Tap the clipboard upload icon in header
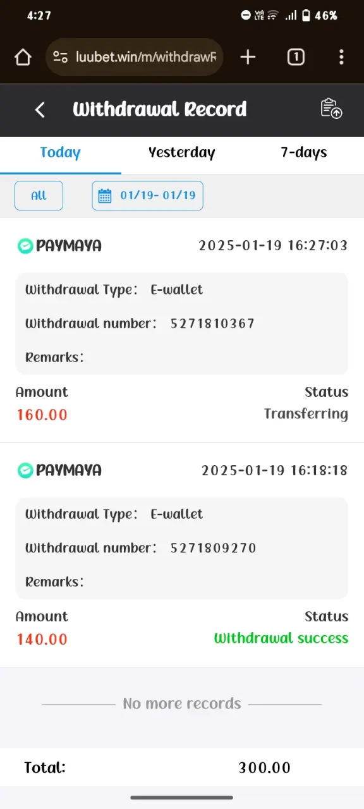The image size is (364, 809). (331, 109)
